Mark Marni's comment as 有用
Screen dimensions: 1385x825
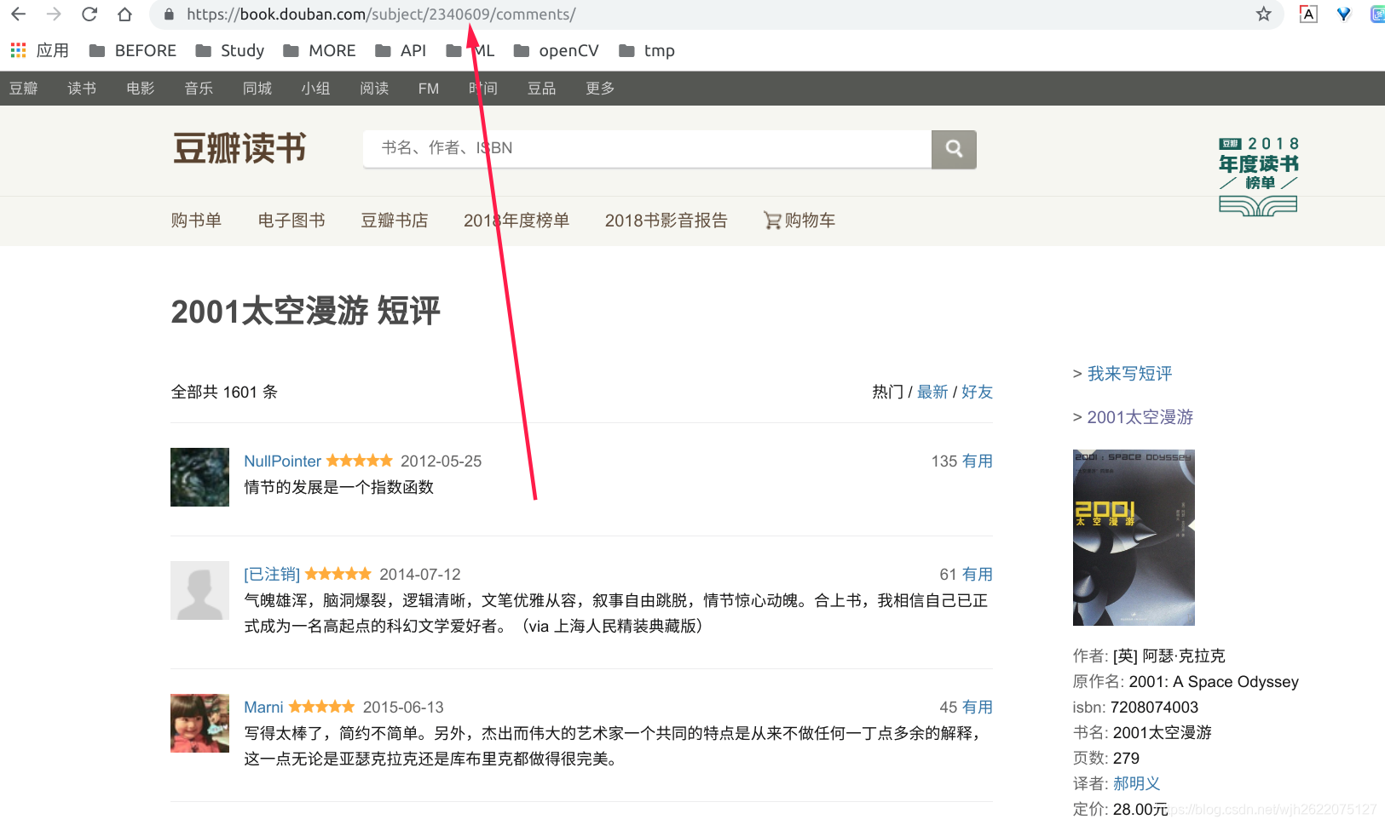(978, 708)
